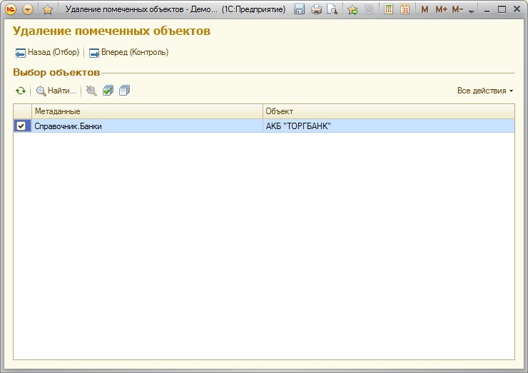
Task: Open the Print preview icon
Action: click(332, 9)
